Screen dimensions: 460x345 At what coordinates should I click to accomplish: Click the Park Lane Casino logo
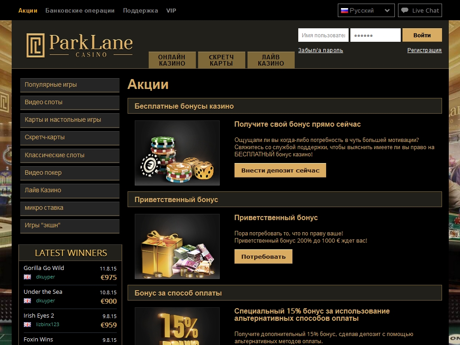[80, 45]
